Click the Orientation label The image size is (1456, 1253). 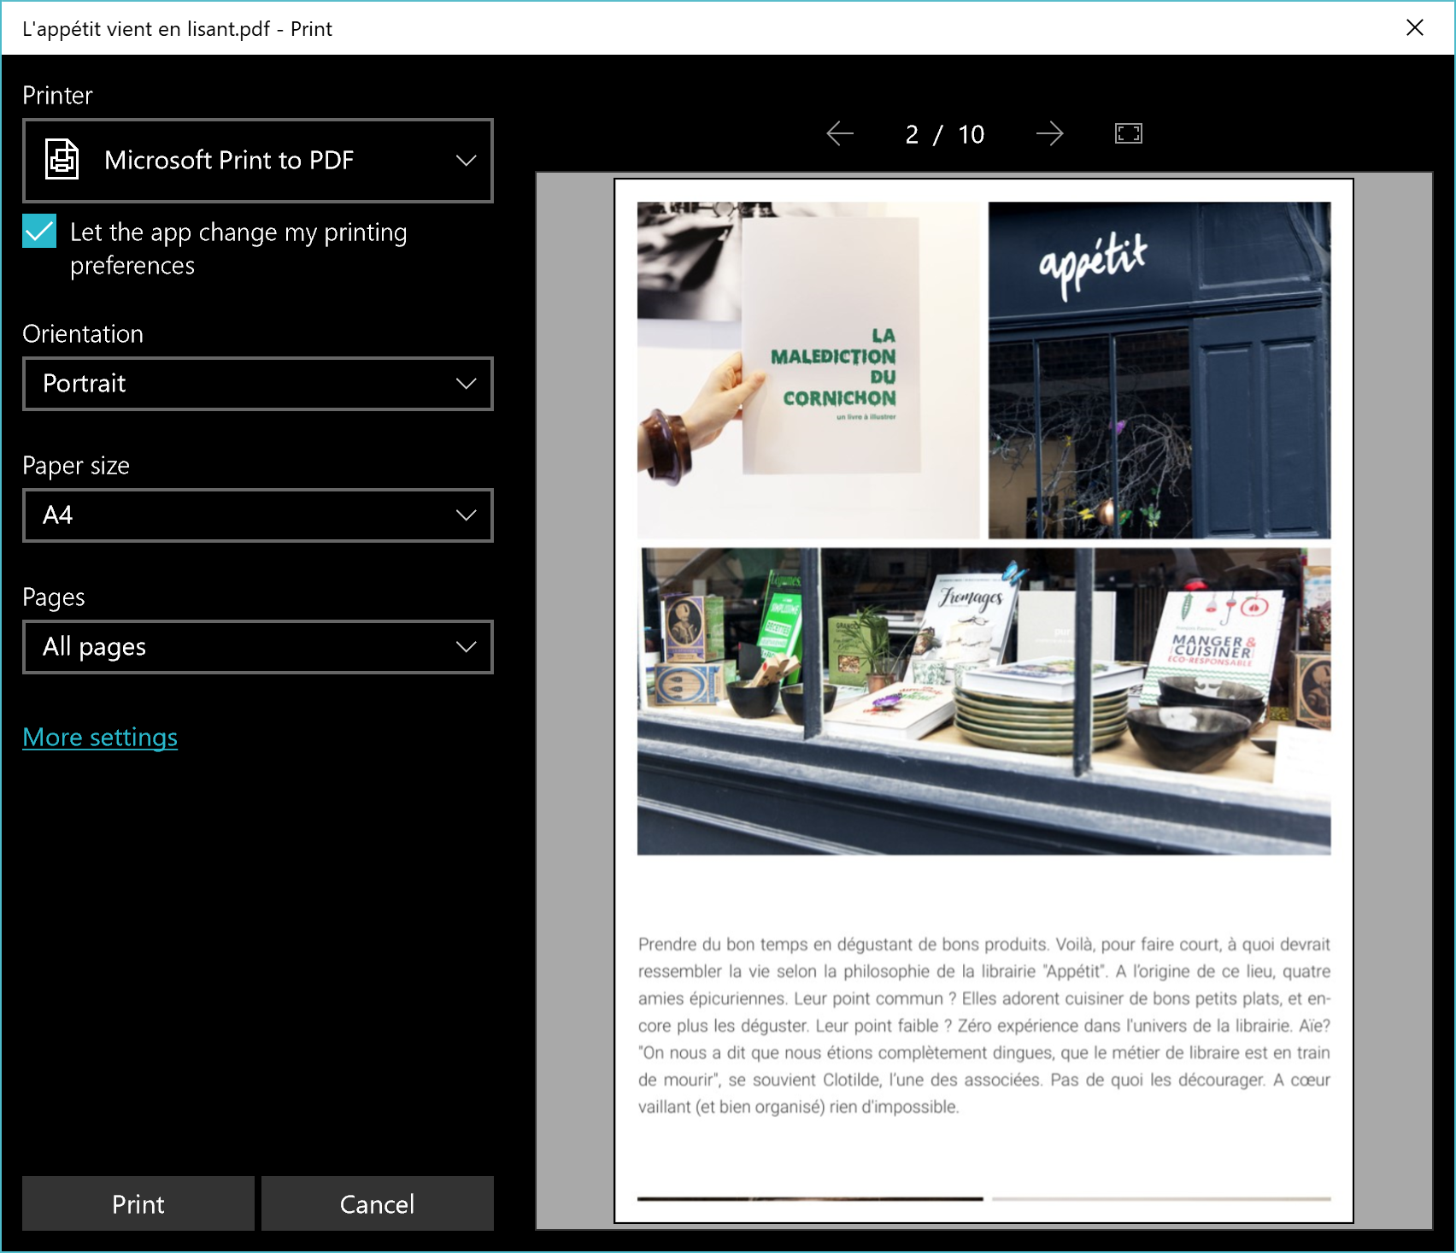tap(83, 333)
